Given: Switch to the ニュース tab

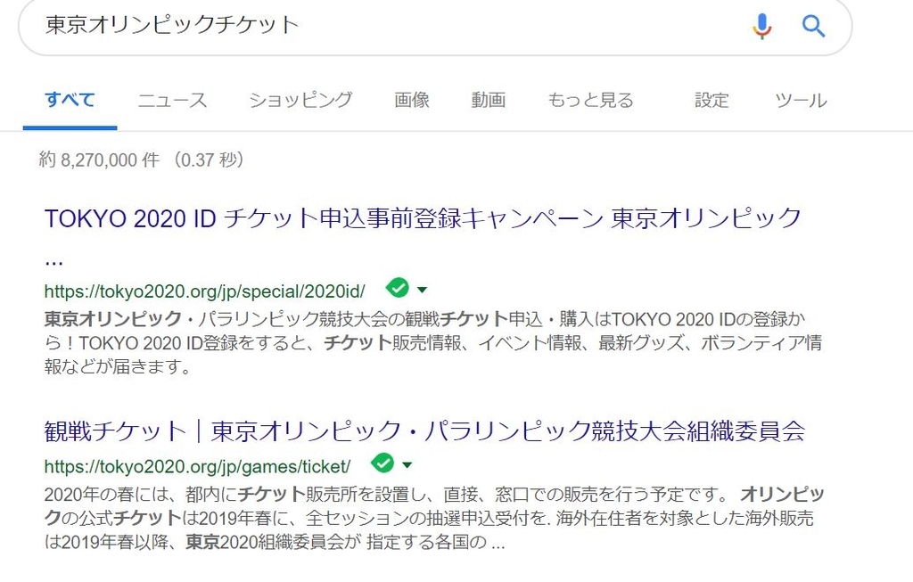Looking at the screenshot, I should 172,100.
